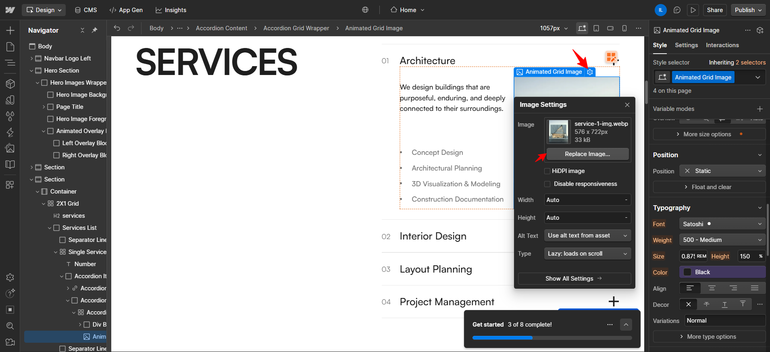Open the image loading Type dropdown
This screenshot has width=770, height=352.
tap(588, 254)
